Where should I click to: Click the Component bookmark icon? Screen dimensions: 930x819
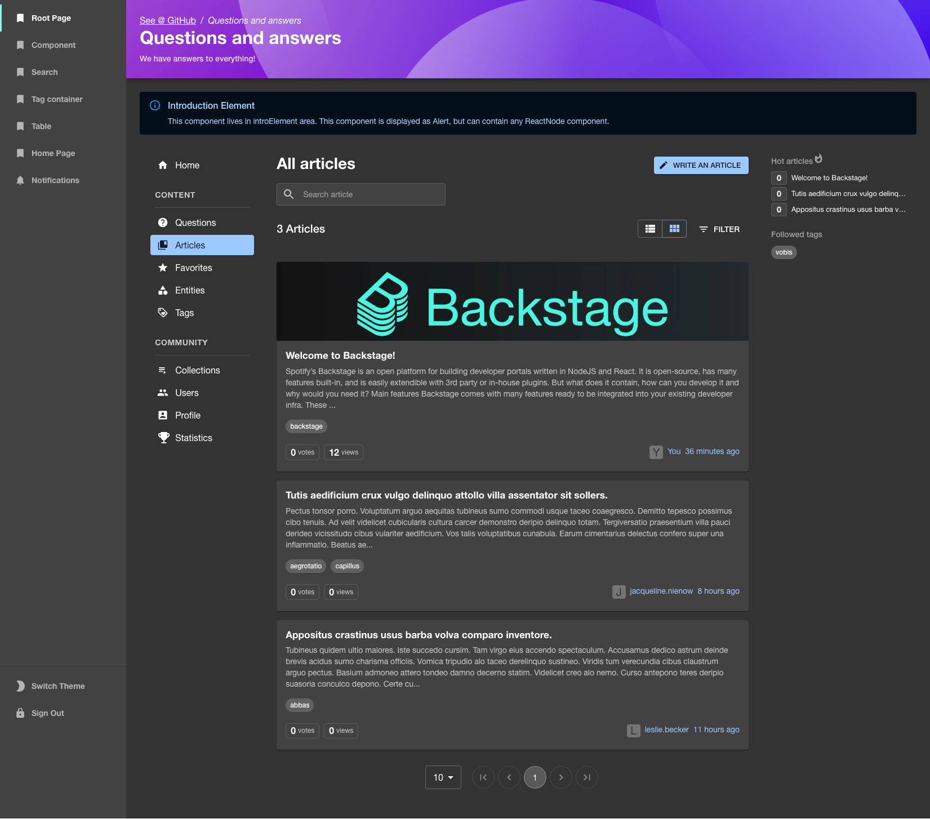(20, 45)
